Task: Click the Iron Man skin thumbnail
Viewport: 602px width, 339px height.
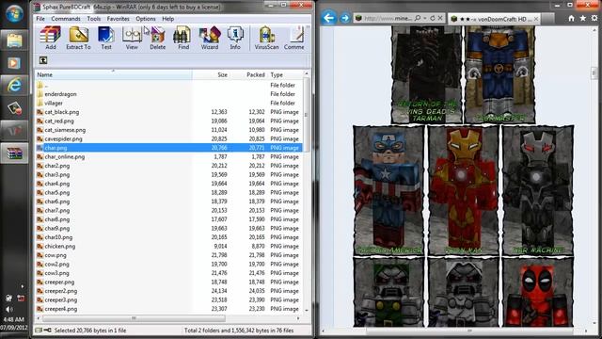Action: click(464, 190)
